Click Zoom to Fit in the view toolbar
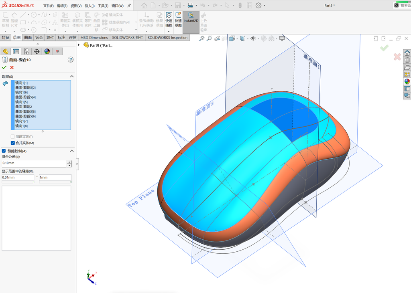The image size is (411, 293). coord(201,38)
